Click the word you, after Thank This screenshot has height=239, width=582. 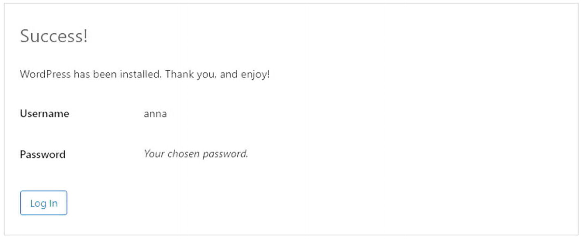click(x=205, y=75)
